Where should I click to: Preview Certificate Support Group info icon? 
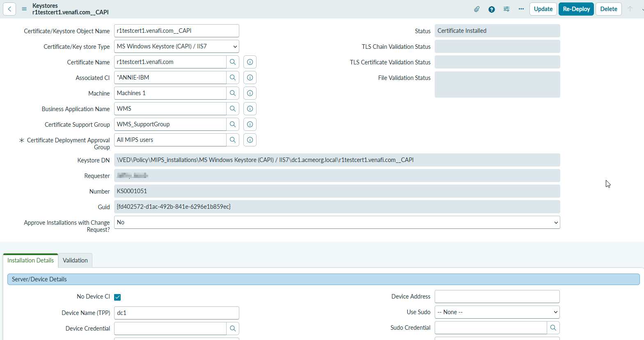pyautogui.click(x=250, y=124)
